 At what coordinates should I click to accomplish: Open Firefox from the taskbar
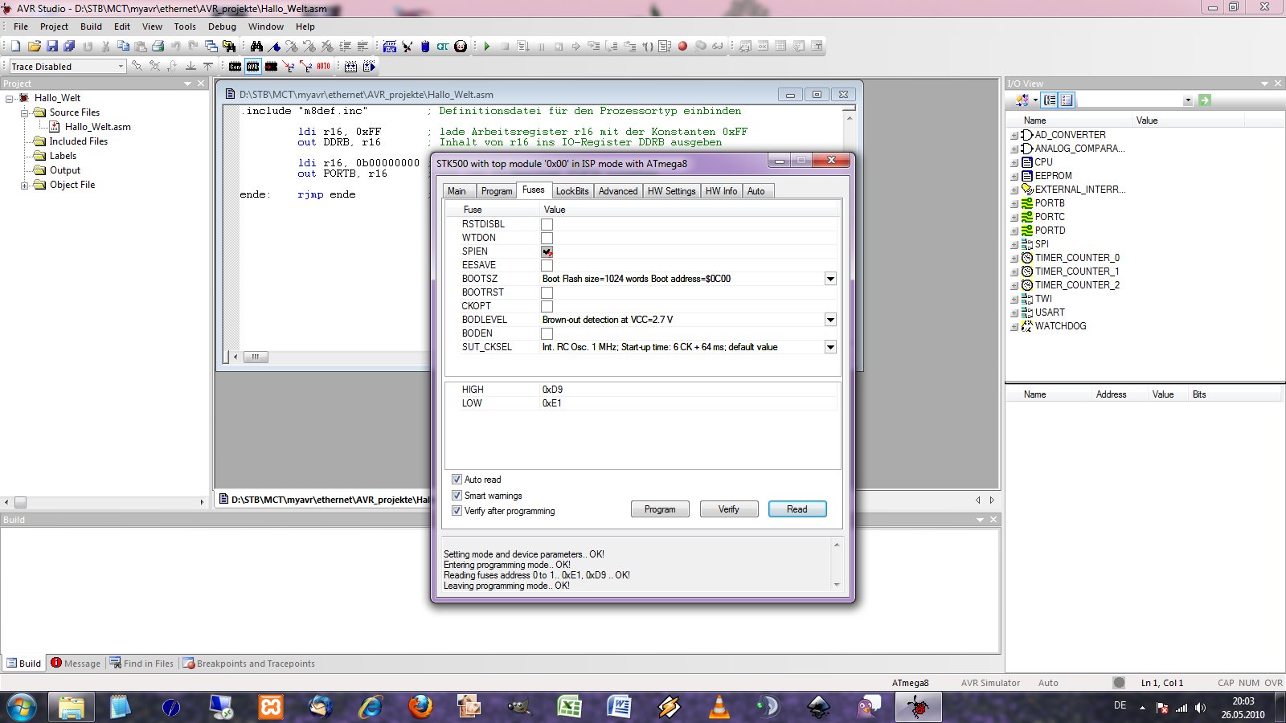pyautogui.click(x=420, y=707)
